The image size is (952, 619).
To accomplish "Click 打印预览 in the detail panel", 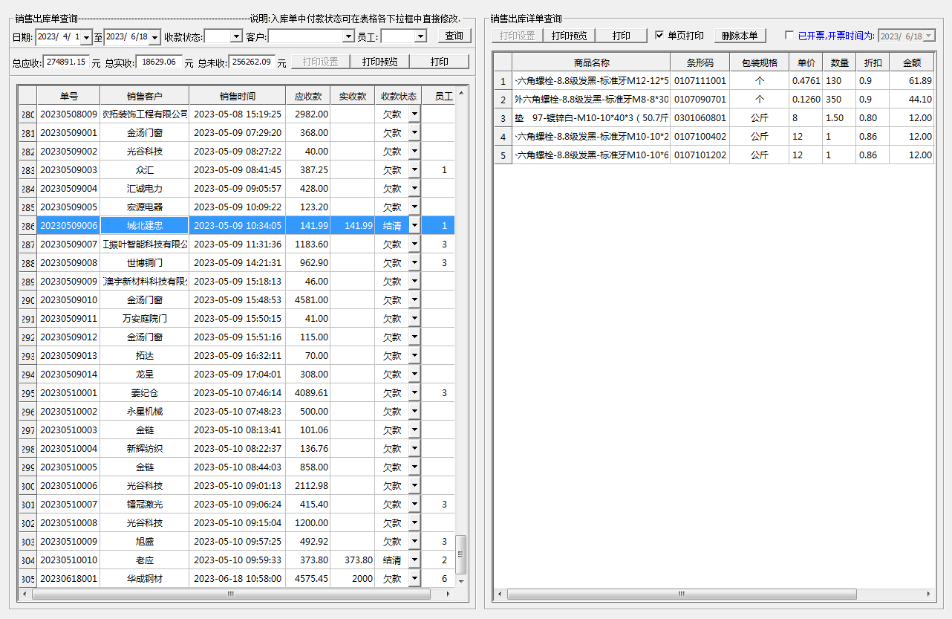I will [x=569, y=36].
